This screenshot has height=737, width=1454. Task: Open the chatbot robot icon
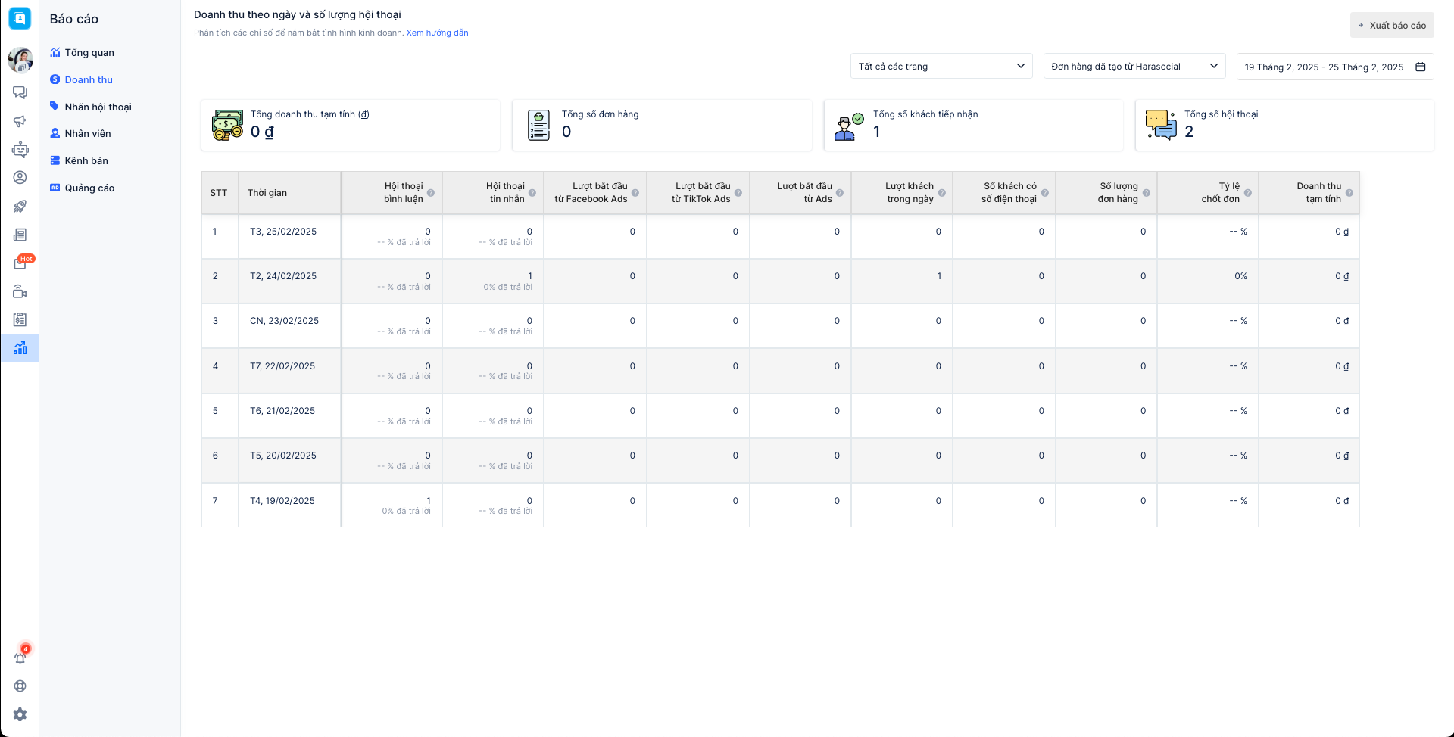(x=20, y=150)
